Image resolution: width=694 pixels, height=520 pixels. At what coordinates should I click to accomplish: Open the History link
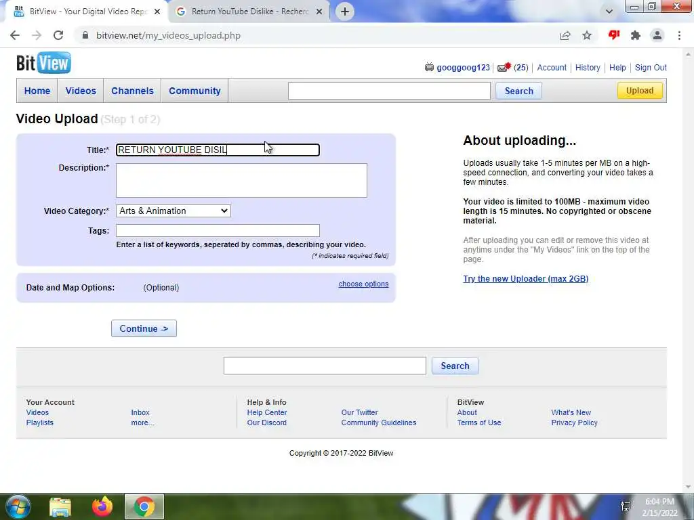(588, 67)
